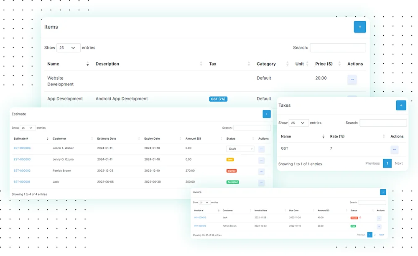Open estimate EST-000003 link

pos(22,159)
